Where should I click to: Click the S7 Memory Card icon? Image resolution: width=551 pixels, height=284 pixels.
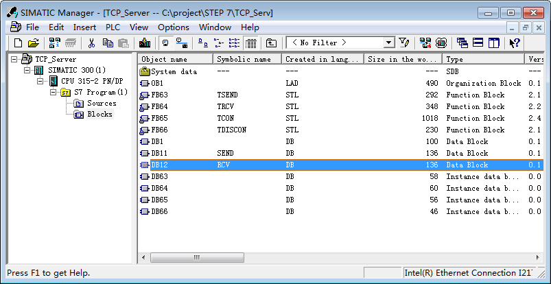click(x=71, y=43)
